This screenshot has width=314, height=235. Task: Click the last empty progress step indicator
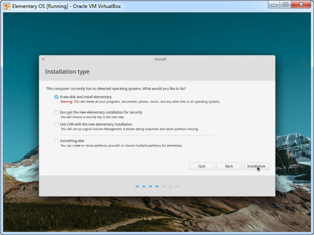point(177,186)
